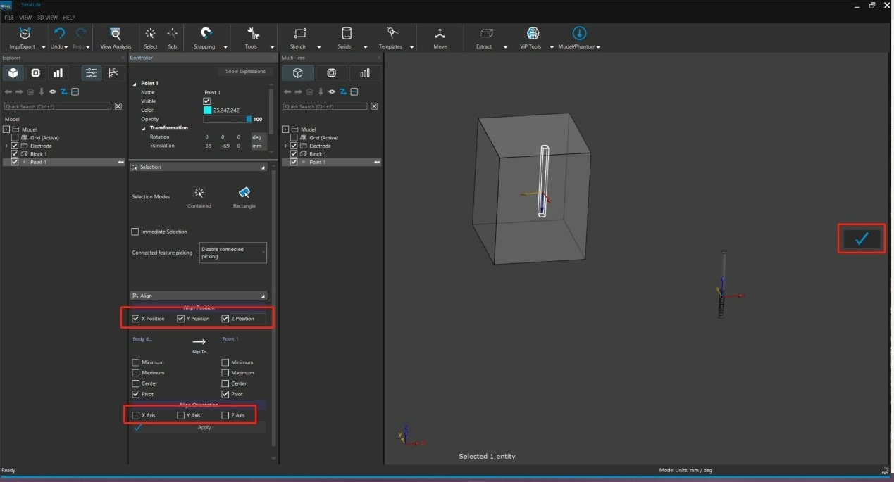Open the Connected feature picking dropdown
This screenshot has height=482, width=894.
pyautogui.click(x=232, y=253)
